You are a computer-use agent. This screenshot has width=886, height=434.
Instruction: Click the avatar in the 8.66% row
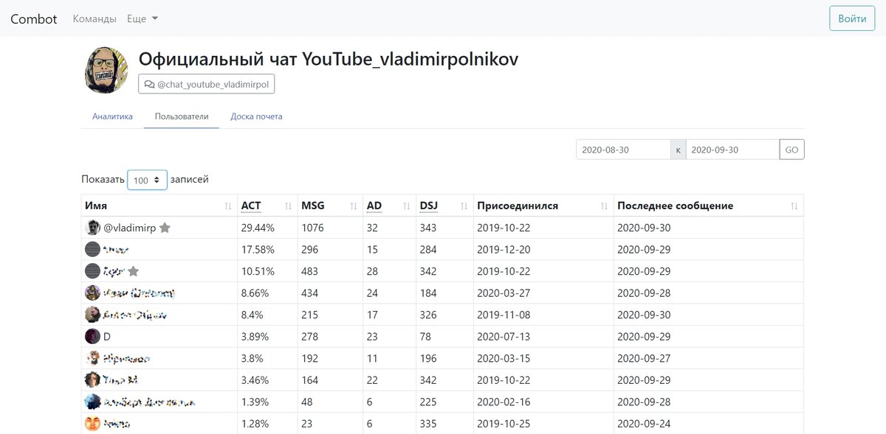coord(92,293)
